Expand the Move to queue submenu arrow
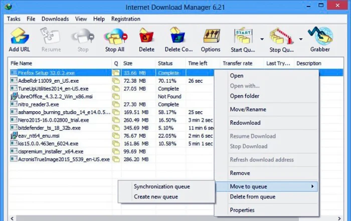 [312, 186]
